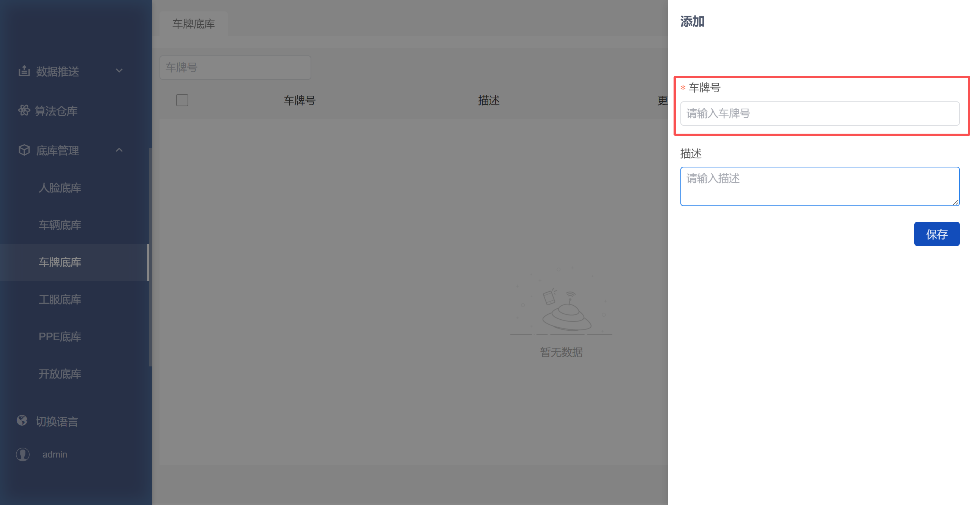Click the admin user avatar icon
Viewport: 972px width, 505px height.
(x=23, y=454)
